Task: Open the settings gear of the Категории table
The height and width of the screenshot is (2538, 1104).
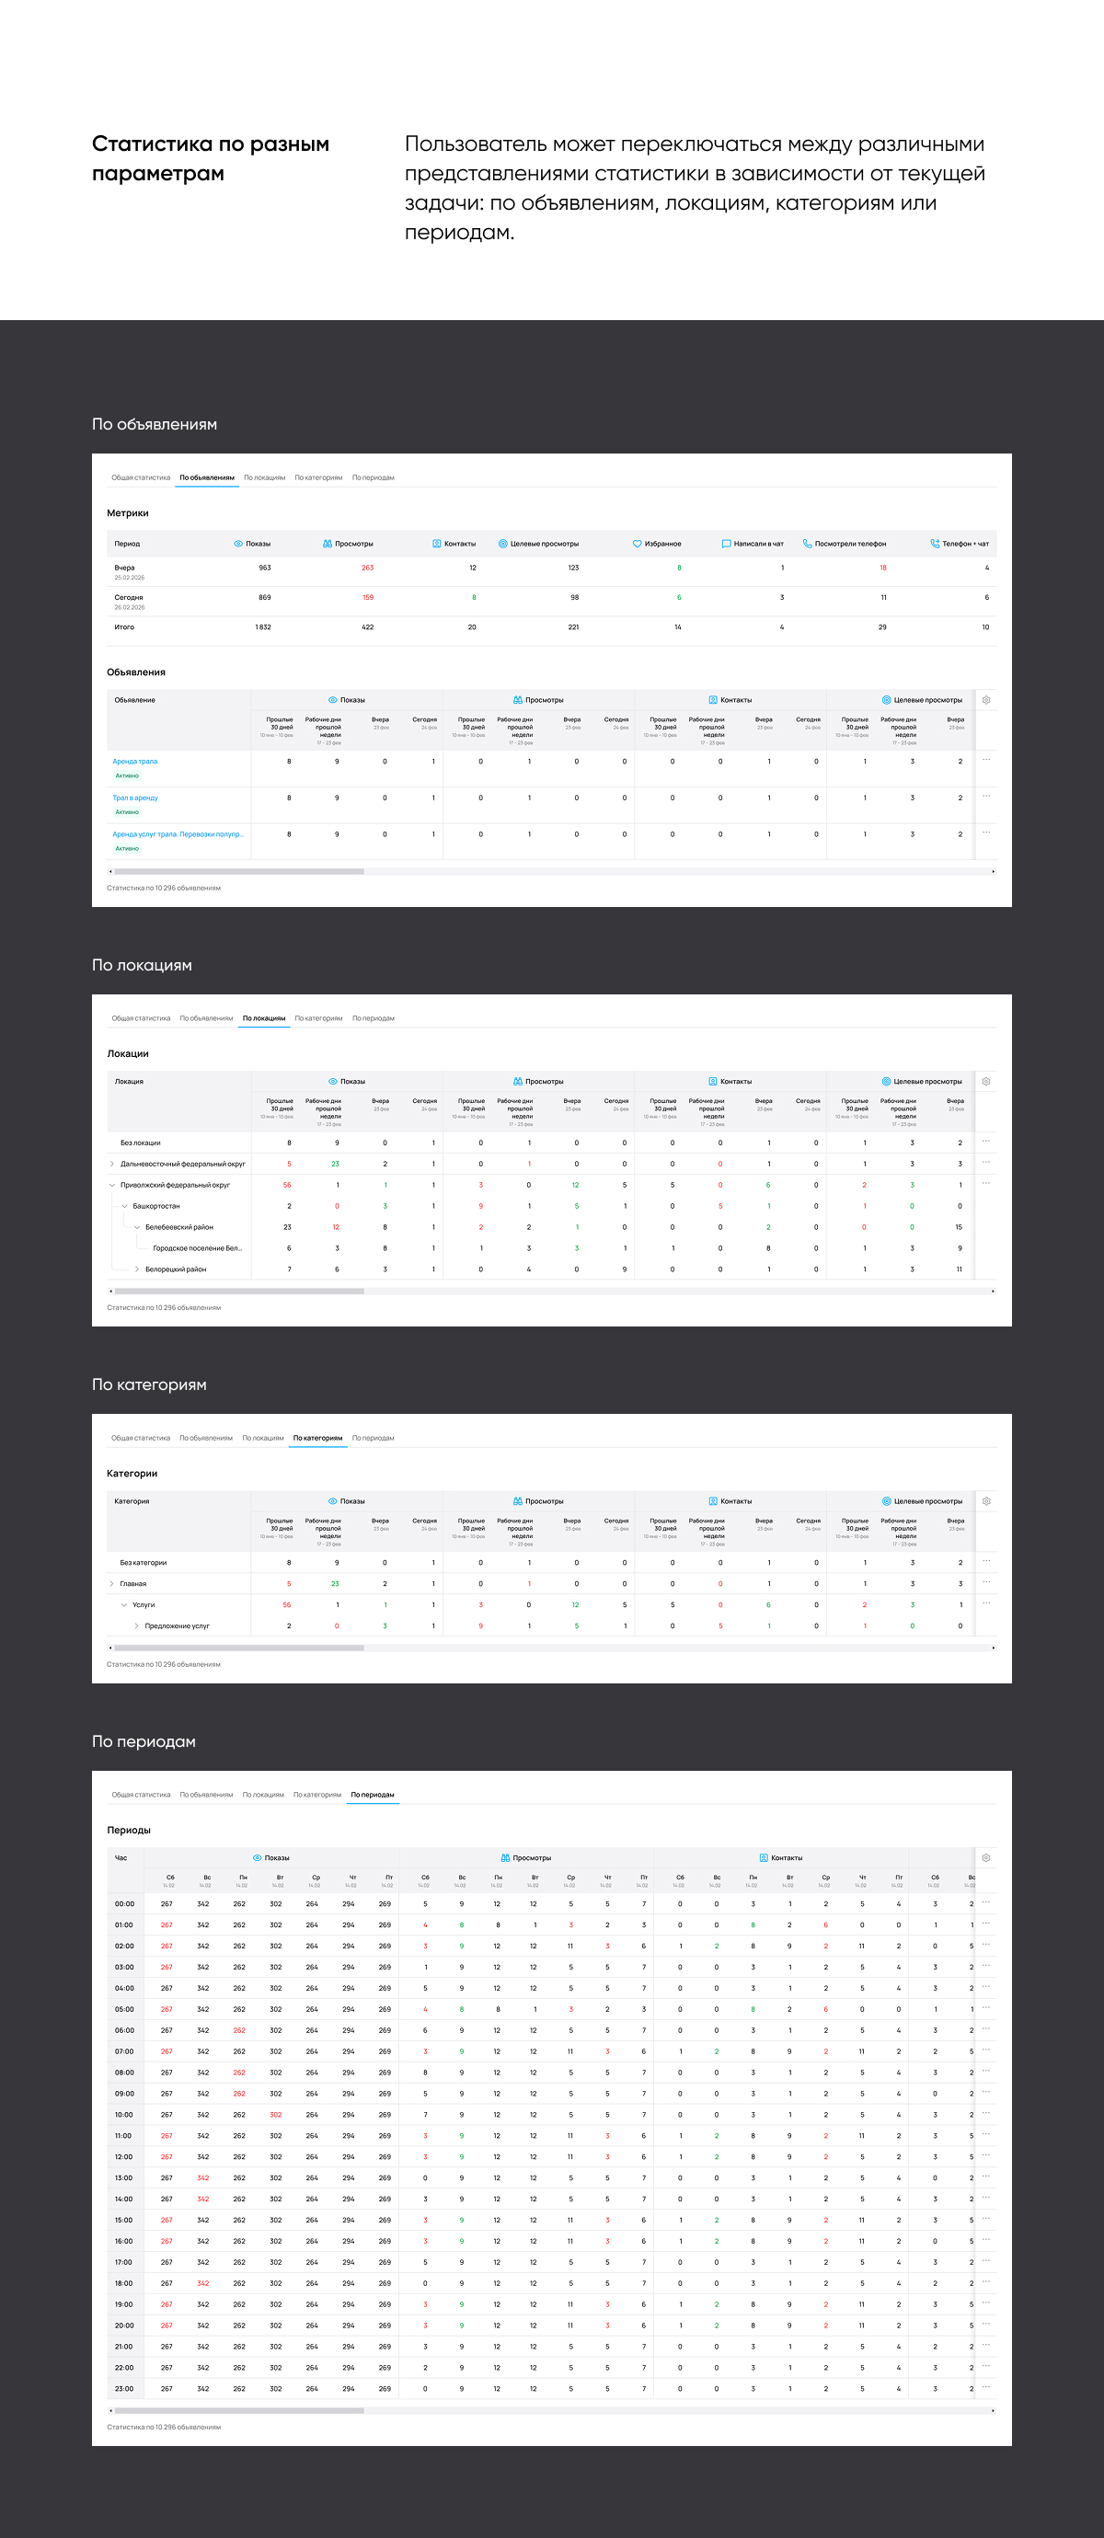Action: pyautogui.click(x=985, y=1500)
